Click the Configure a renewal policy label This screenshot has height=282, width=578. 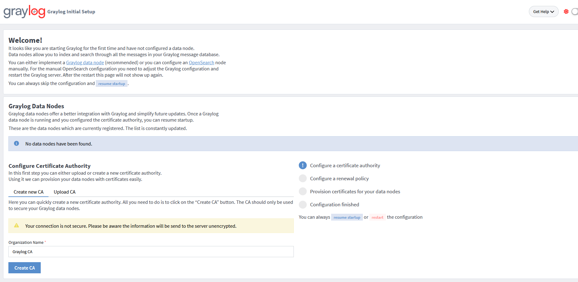tap(339, 179)
